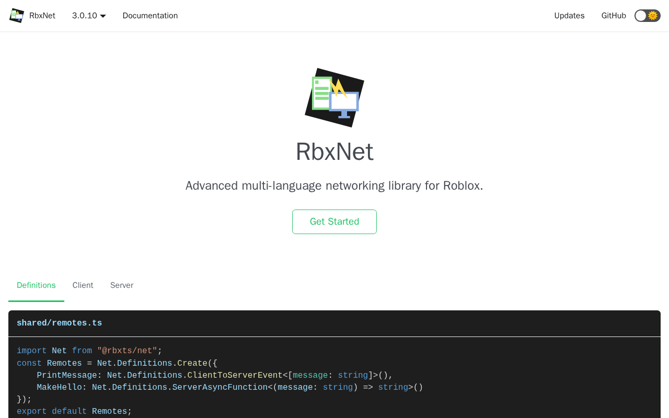Image resolution: width=669 pixels, height=418 pixels.
Task: Click the "Advanced multi-language networking library" tagline
Action: (334, 185)
